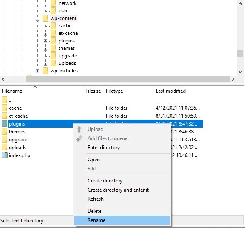Click the horizontal scrollbar right arrow
This screenshot has width=245, height=229.
[x=233, y=79]
